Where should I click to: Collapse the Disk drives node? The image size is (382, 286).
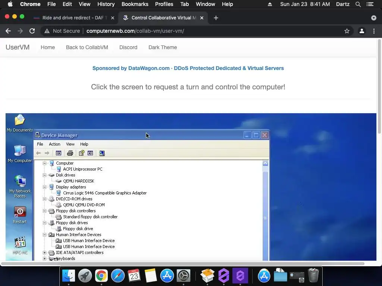click(x=45, y=175)
